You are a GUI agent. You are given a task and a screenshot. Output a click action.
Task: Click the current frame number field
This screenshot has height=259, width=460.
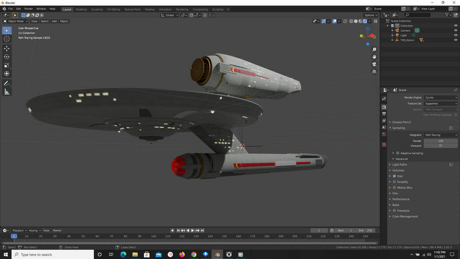pos(319,231)
